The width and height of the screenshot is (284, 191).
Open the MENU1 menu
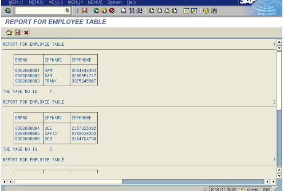tap(16, 2)
